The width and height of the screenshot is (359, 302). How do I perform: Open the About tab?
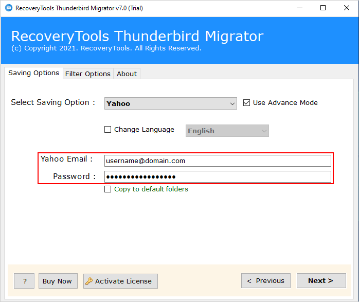click(127, 74)
